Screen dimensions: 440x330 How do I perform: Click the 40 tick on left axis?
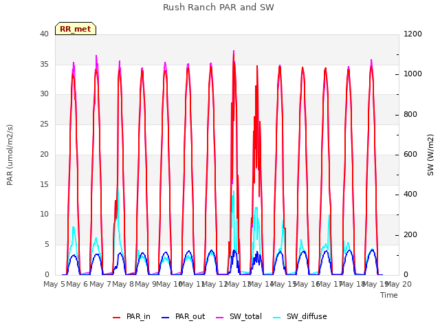point(44,34)
